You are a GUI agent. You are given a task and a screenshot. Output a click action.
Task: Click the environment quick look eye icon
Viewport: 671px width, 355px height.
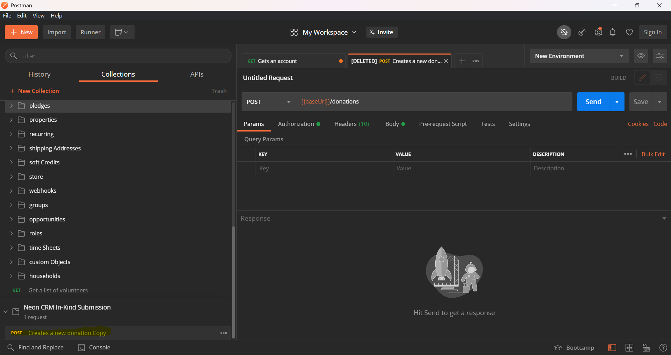click(x=641, y=56)
